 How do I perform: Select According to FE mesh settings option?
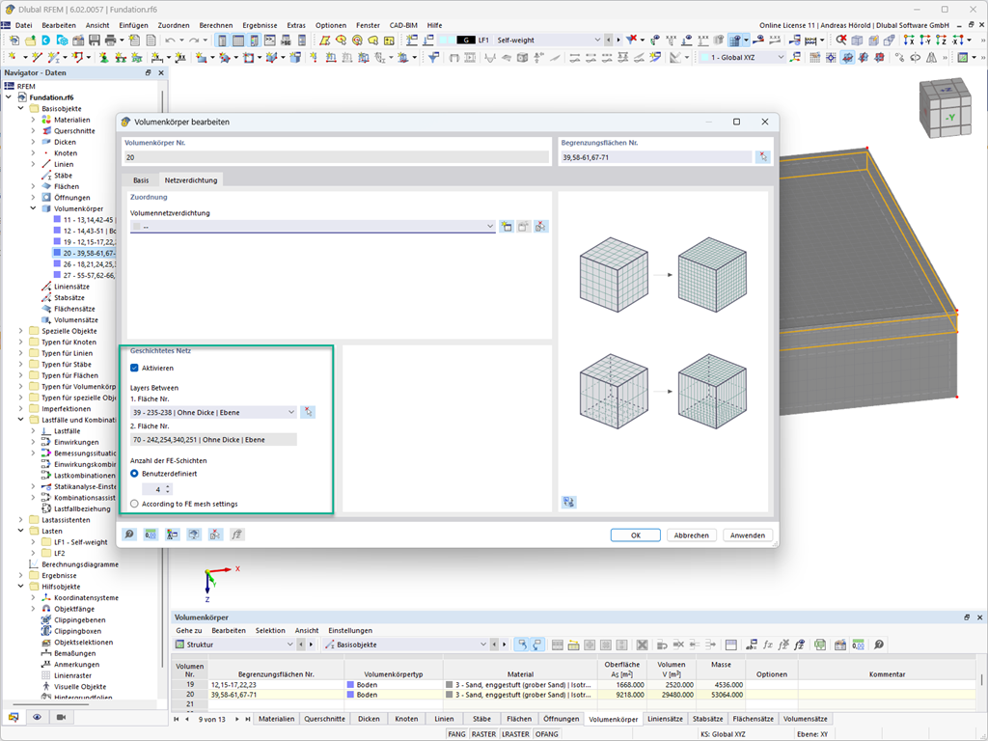point(135,504)
